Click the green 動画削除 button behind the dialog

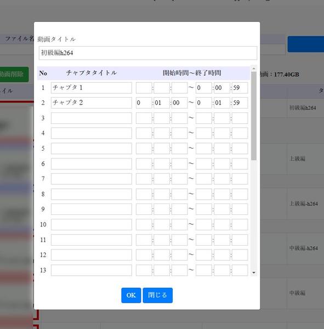click(x=14, y=74)
